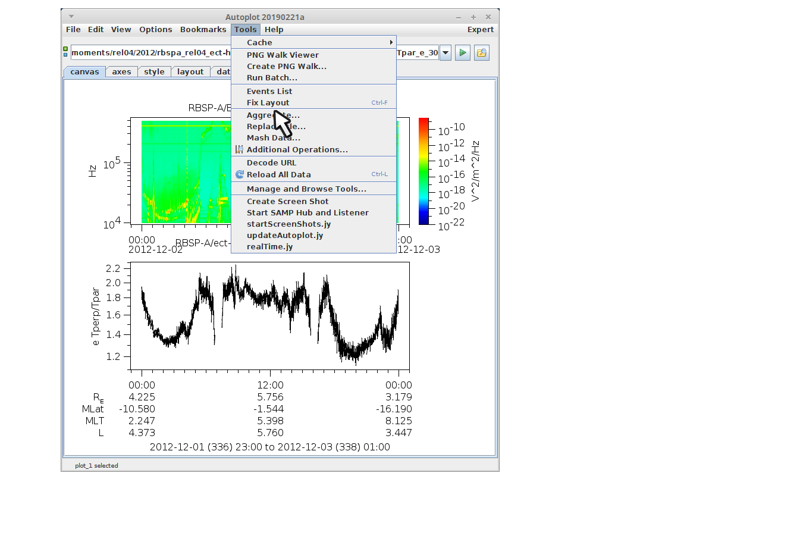Maximize the Autoplot window
The height and width of the screenshot is (545, 800).
(x=473, y=17)
